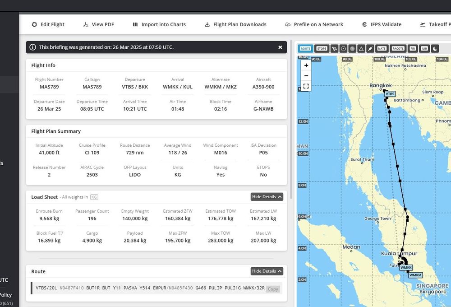Toggle the NATS tracks overlay
This screenshot has width=451, height=307.
click(382, 48)
